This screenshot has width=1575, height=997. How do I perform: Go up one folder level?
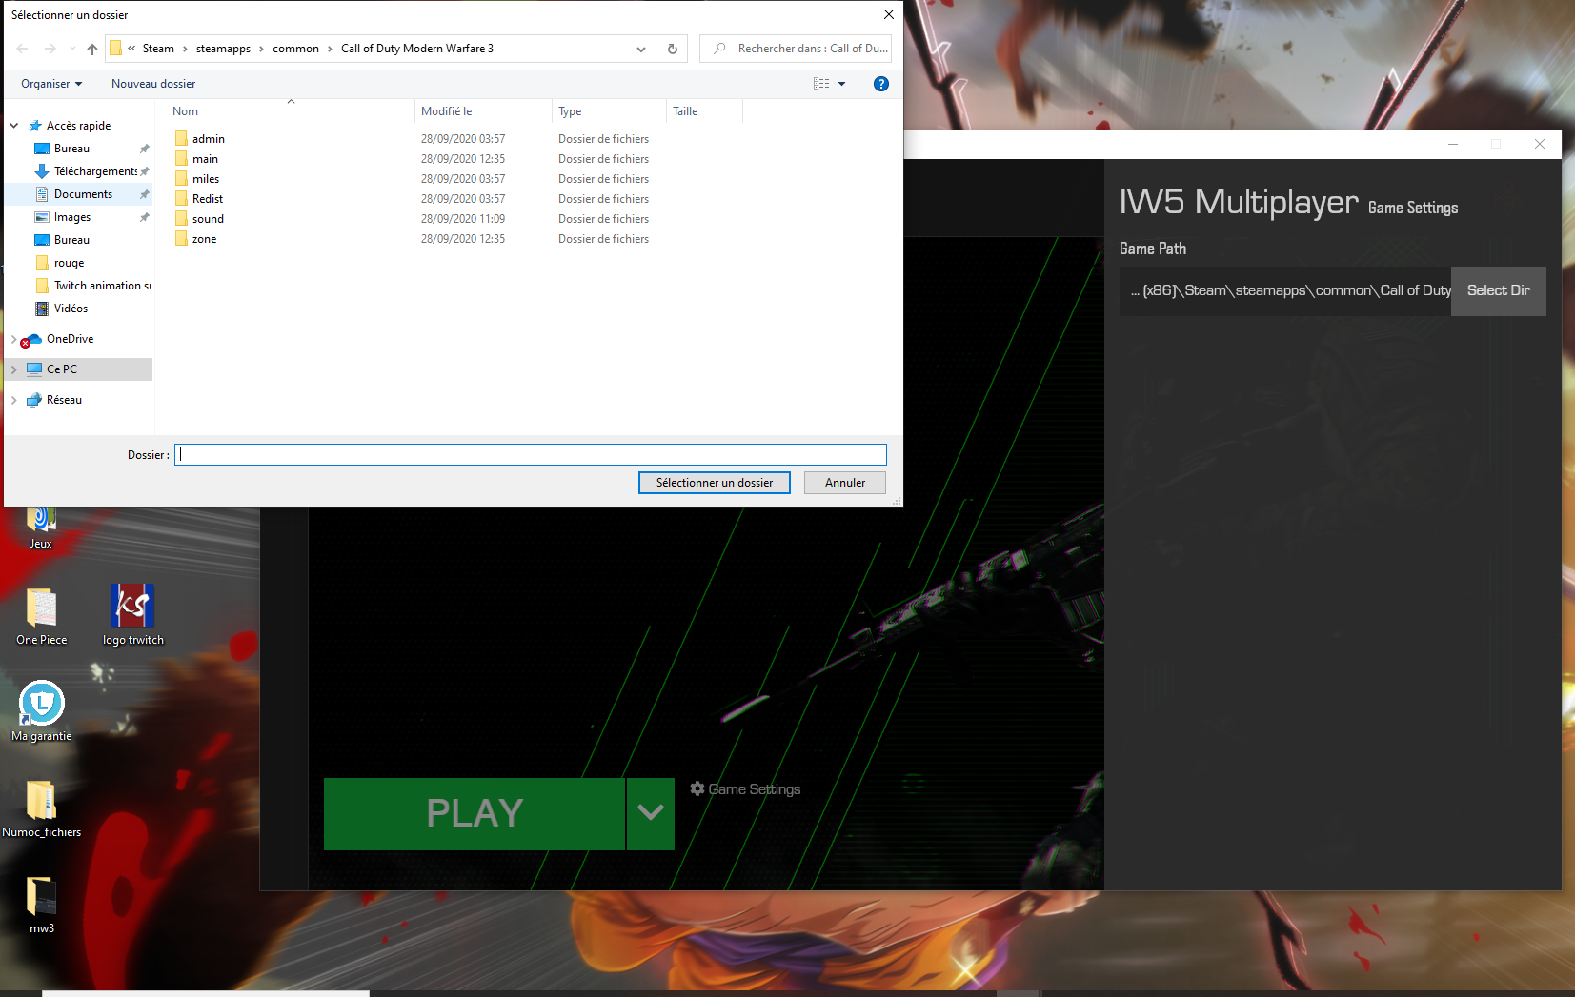tap(91, 49)
